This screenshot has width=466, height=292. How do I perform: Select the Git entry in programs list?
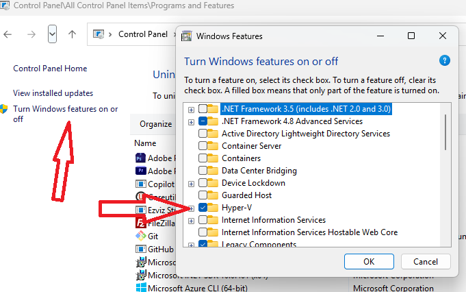coord(153,236)
